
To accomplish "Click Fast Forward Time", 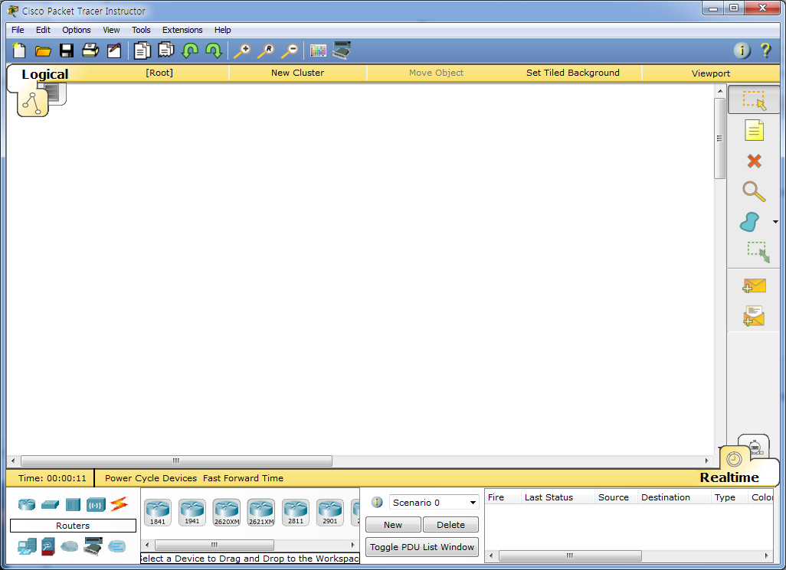I will coord(243,478).
